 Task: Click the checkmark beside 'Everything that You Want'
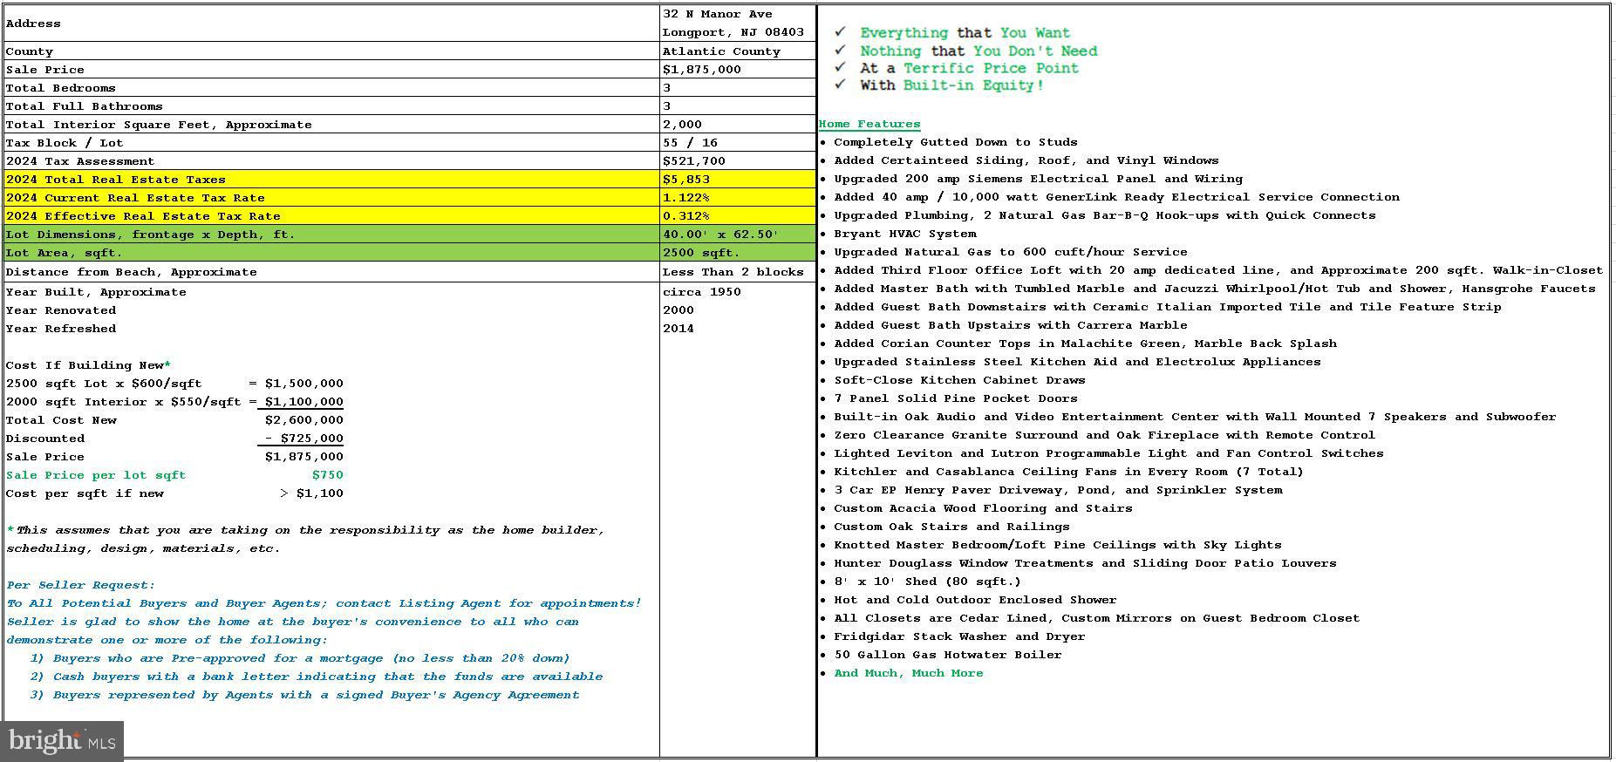pyautogui.click(x=840, y=32)
